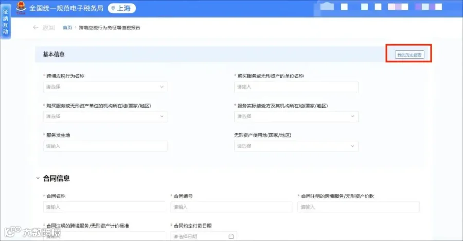Click the tax bureau emblem logo
463x241 pixels.
pos(21,8)
